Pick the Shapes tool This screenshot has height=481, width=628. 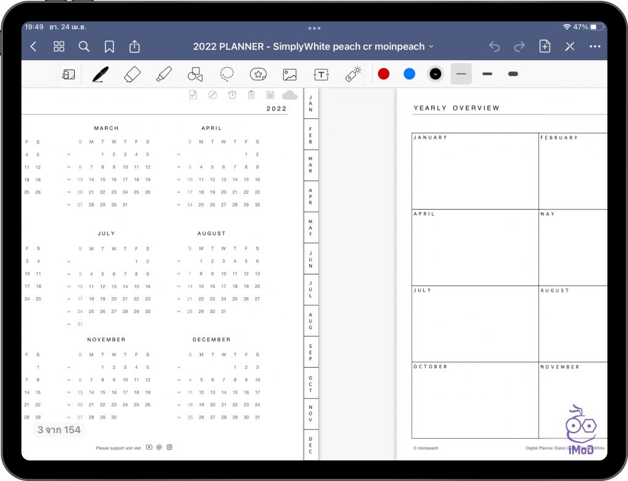195,74
